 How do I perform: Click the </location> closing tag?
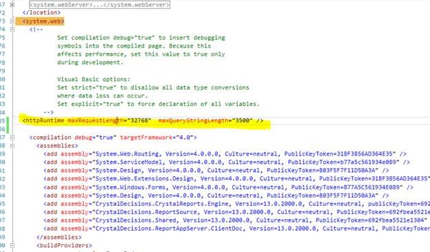click(x=41, y=12)
